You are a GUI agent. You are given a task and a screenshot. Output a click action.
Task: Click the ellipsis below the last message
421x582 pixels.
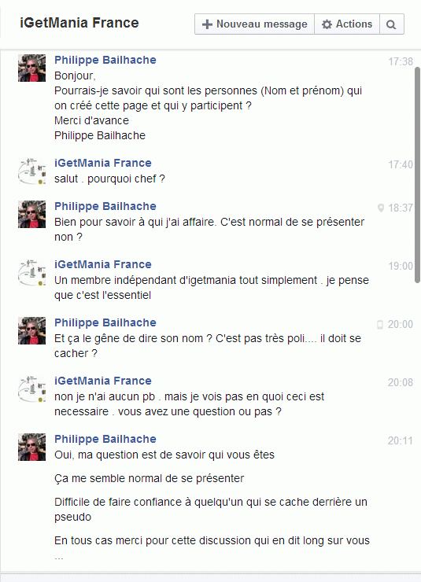click(x=59, y=558)
